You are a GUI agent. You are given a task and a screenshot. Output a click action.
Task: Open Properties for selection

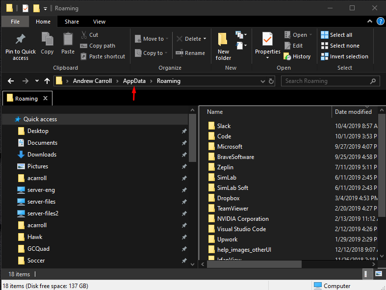267,46
